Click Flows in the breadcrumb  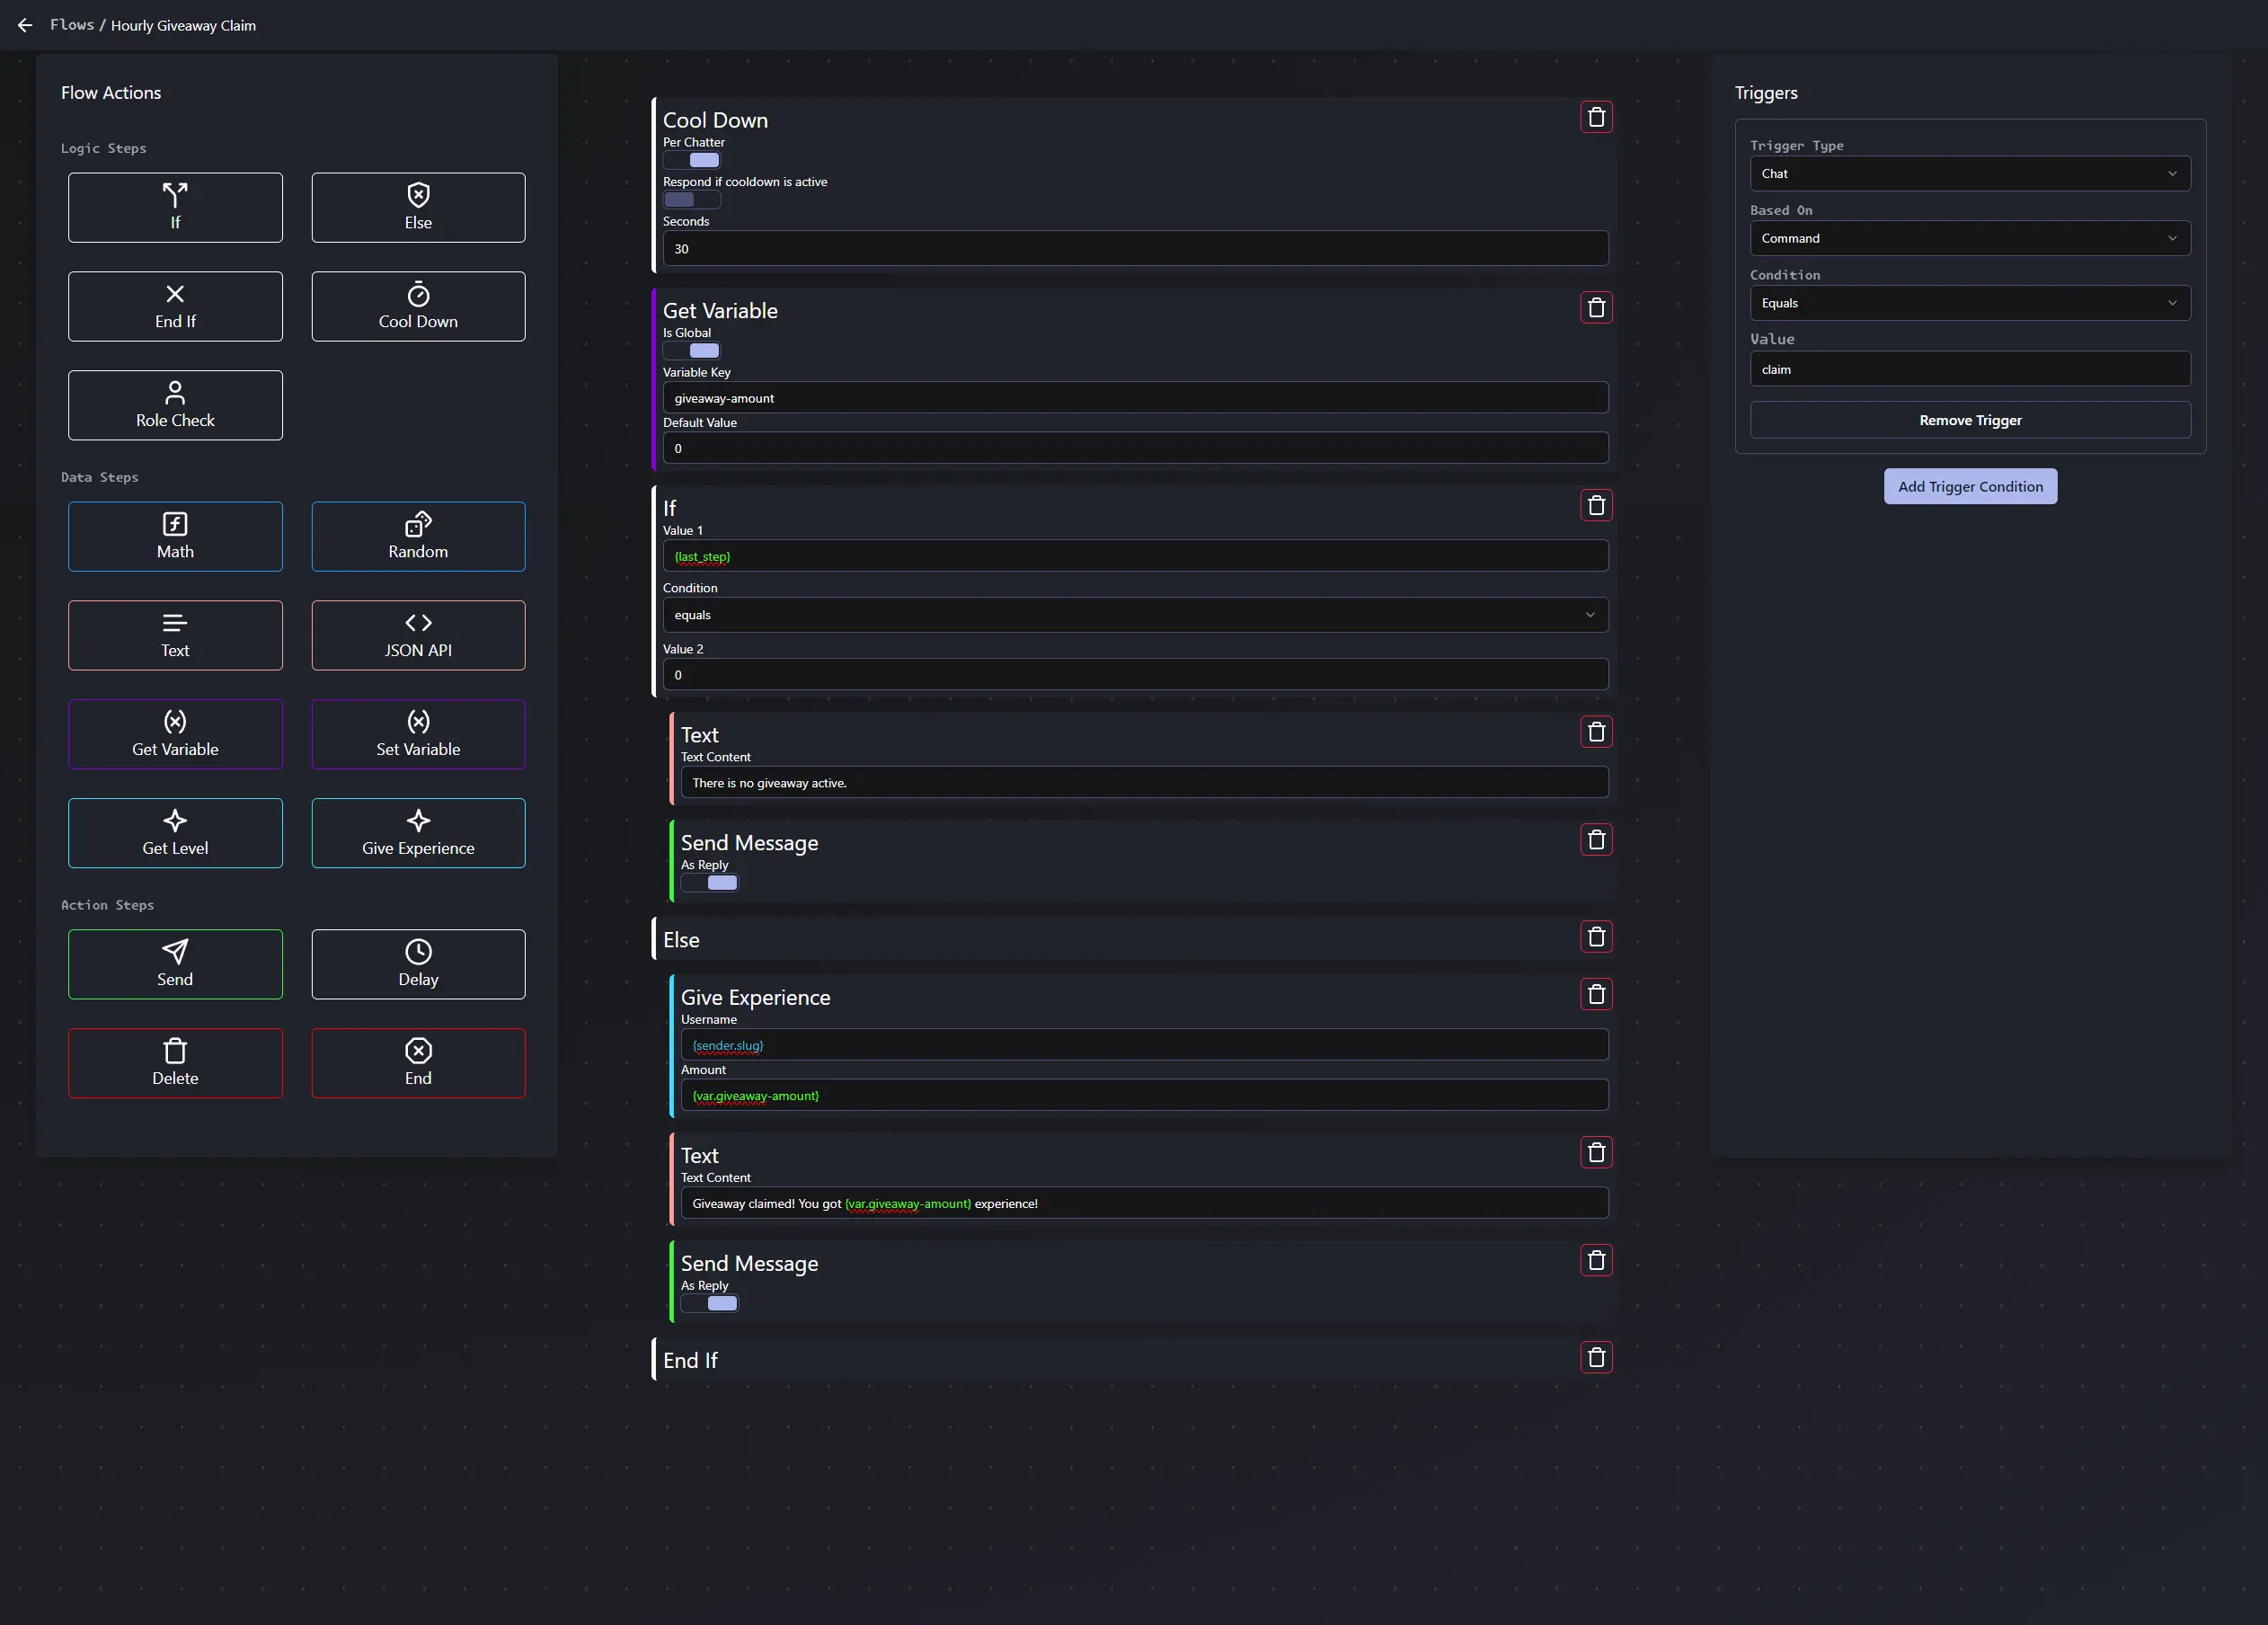[x=71, y=25]
